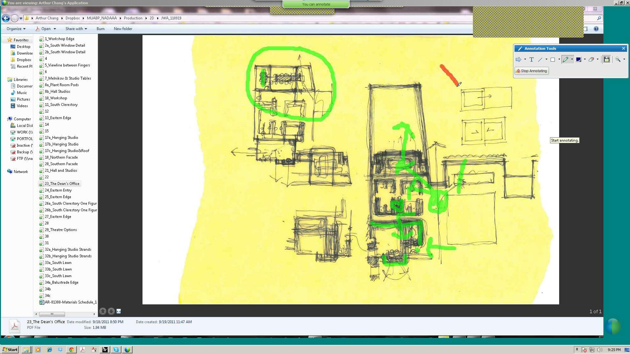Select Computer in the navigation pane

[x=19, y=119]
